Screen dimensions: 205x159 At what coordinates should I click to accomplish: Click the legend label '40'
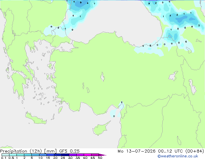pyautogui.click(x=85, y=158)
